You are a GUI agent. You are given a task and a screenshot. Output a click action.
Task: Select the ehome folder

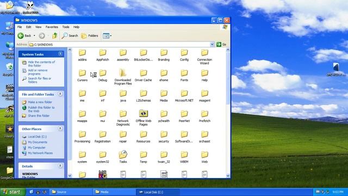(164, 76)
